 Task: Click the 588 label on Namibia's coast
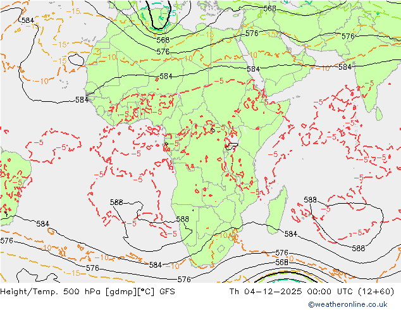183,219
